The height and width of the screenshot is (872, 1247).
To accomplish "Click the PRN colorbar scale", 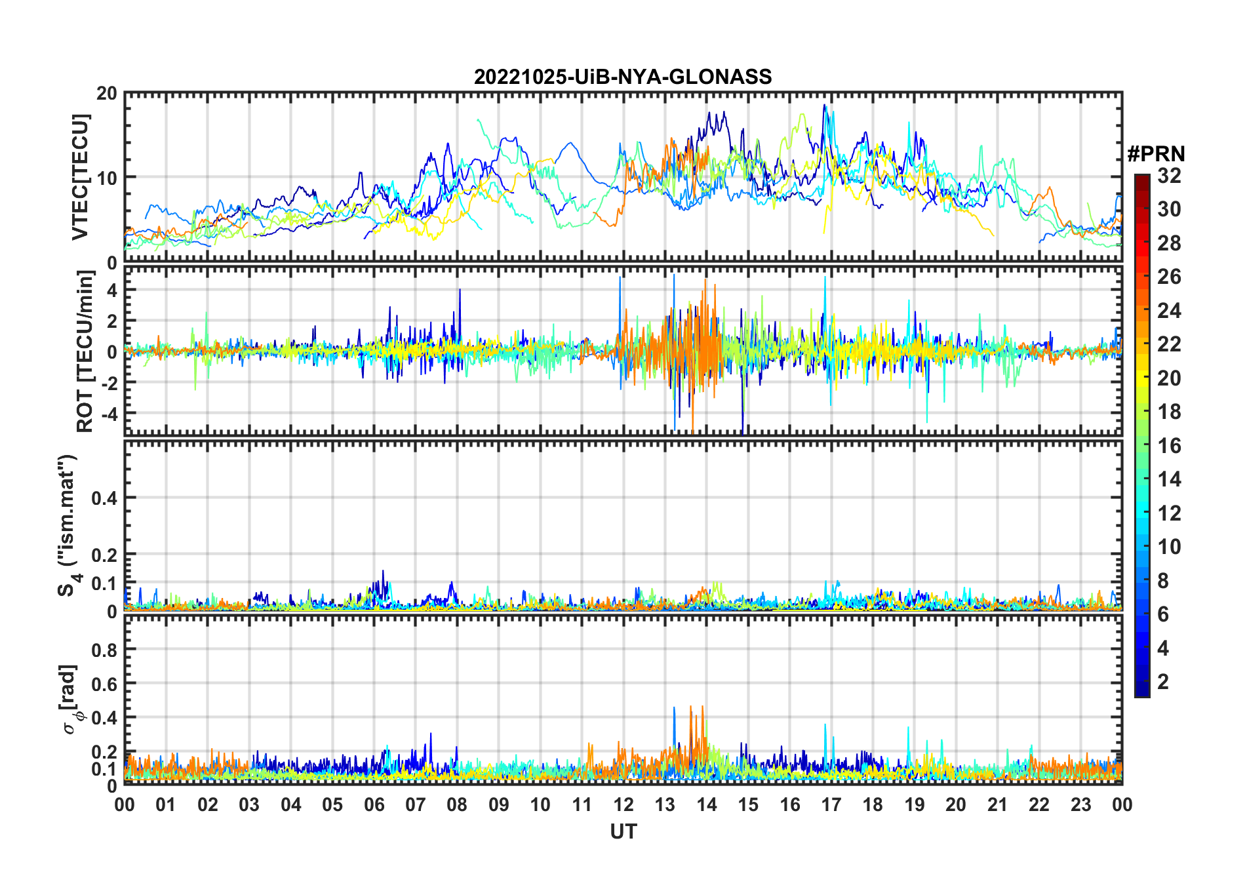I will pos(1142,435).
